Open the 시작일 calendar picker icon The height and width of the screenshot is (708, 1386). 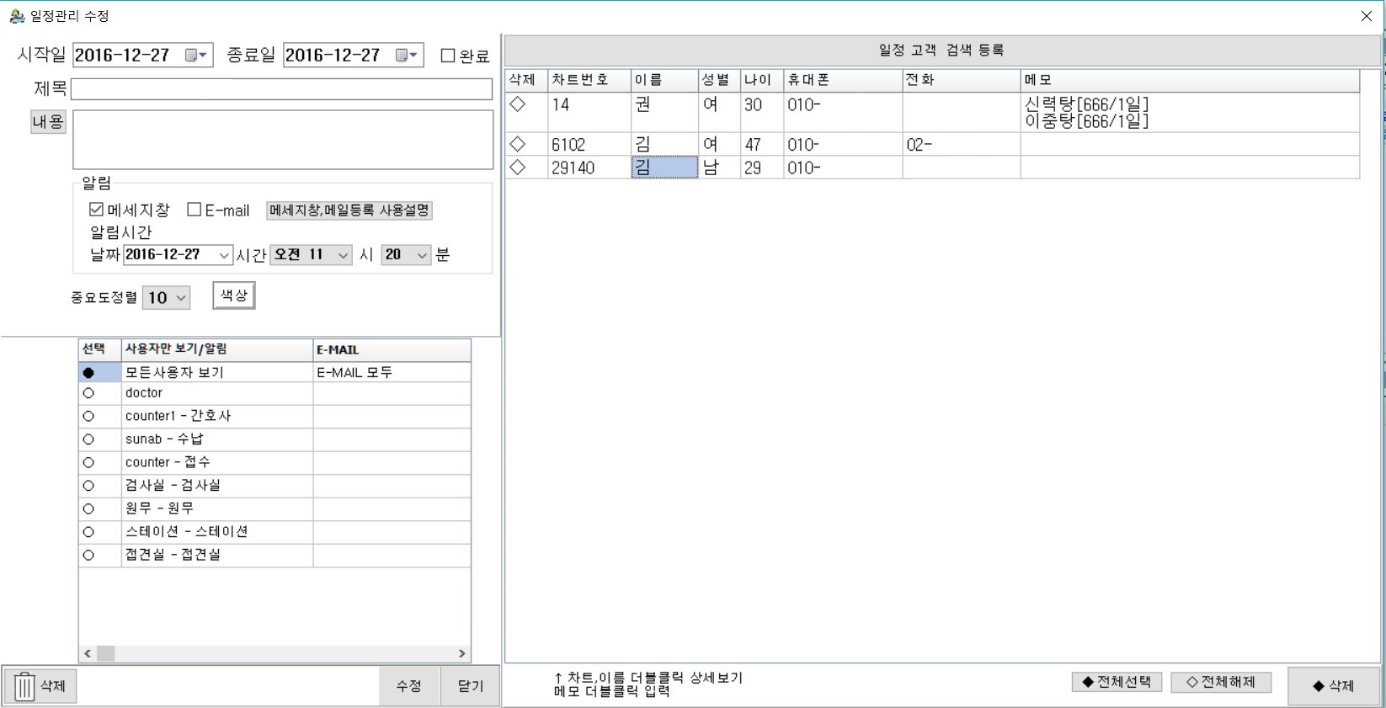[195, 56]
